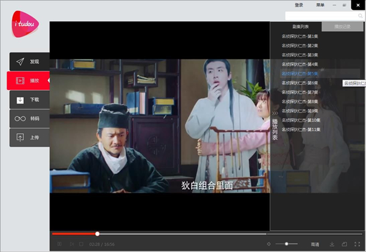Image resolution: width=366 pixels, height=252 pixels.
Task: Seek on the video progress bar
Action: [x=207, y=234]
